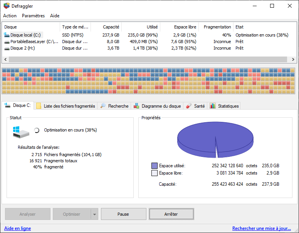Click the 40% fragmenté line

point(48,167)
